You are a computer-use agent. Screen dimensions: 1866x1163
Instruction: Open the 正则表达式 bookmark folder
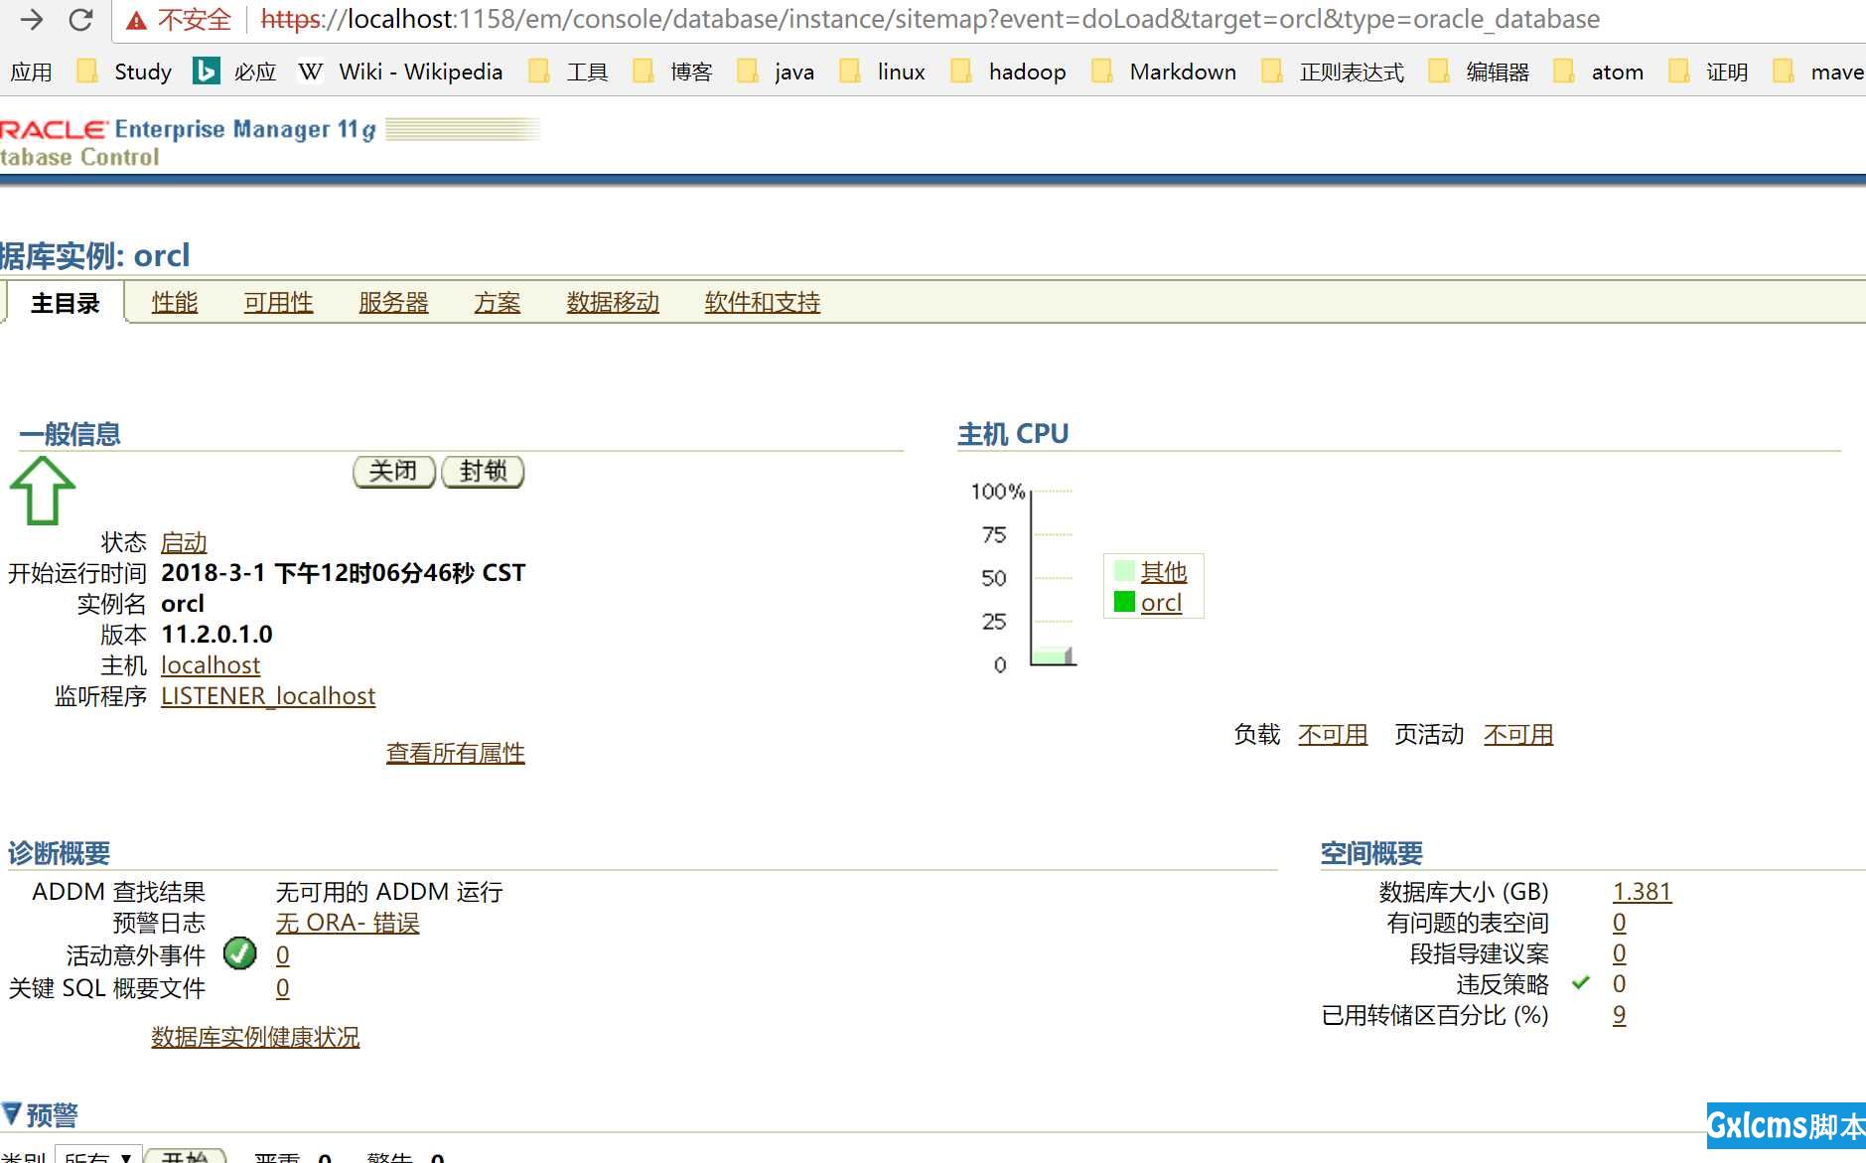tap(1333, 72)
